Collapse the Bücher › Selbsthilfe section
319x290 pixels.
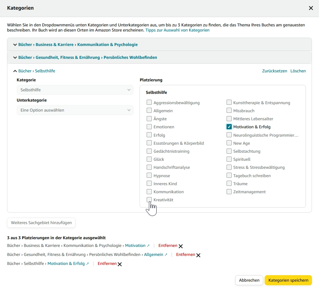[15, 71]
